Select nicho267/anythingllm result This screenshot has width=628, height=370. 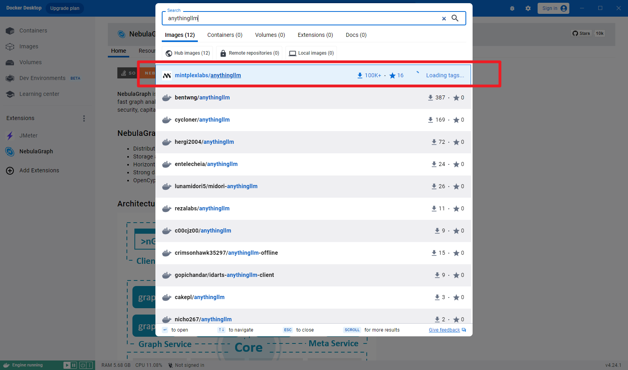[313, 317]
